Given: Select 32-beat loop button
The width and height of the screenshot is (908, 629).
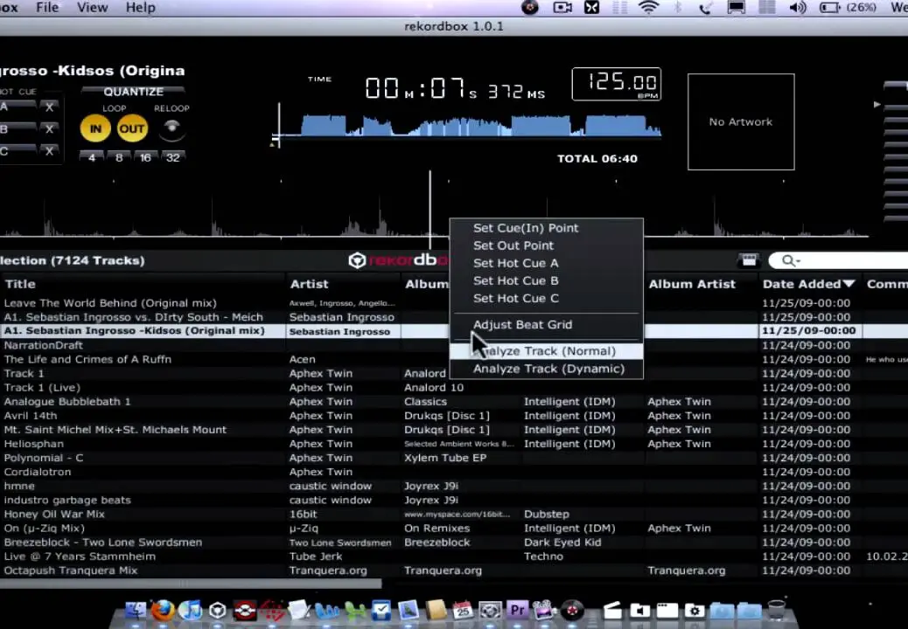Looking at the screenshot, I should click(x=172, y=157).
